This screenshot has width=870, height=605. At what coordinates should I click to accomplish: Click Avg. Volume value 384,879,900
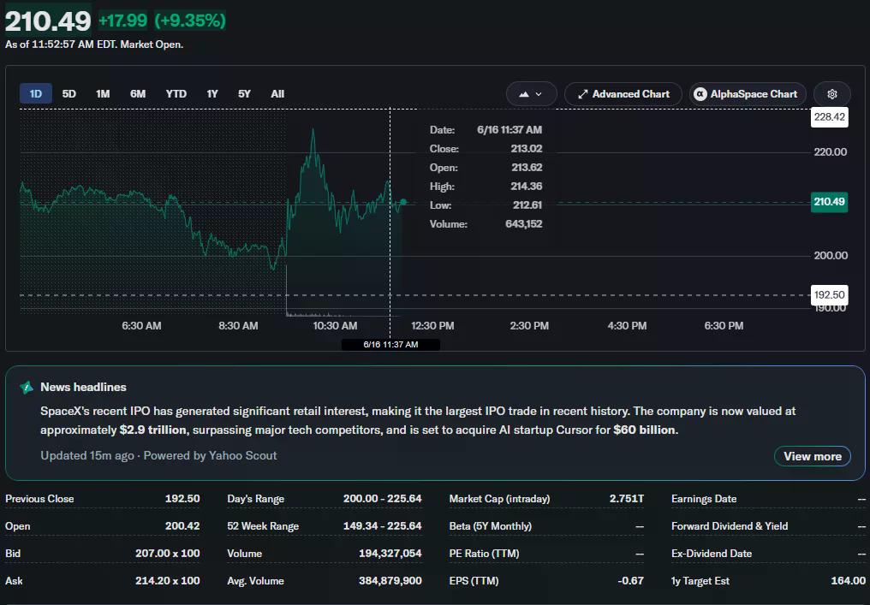coord(390,580)
